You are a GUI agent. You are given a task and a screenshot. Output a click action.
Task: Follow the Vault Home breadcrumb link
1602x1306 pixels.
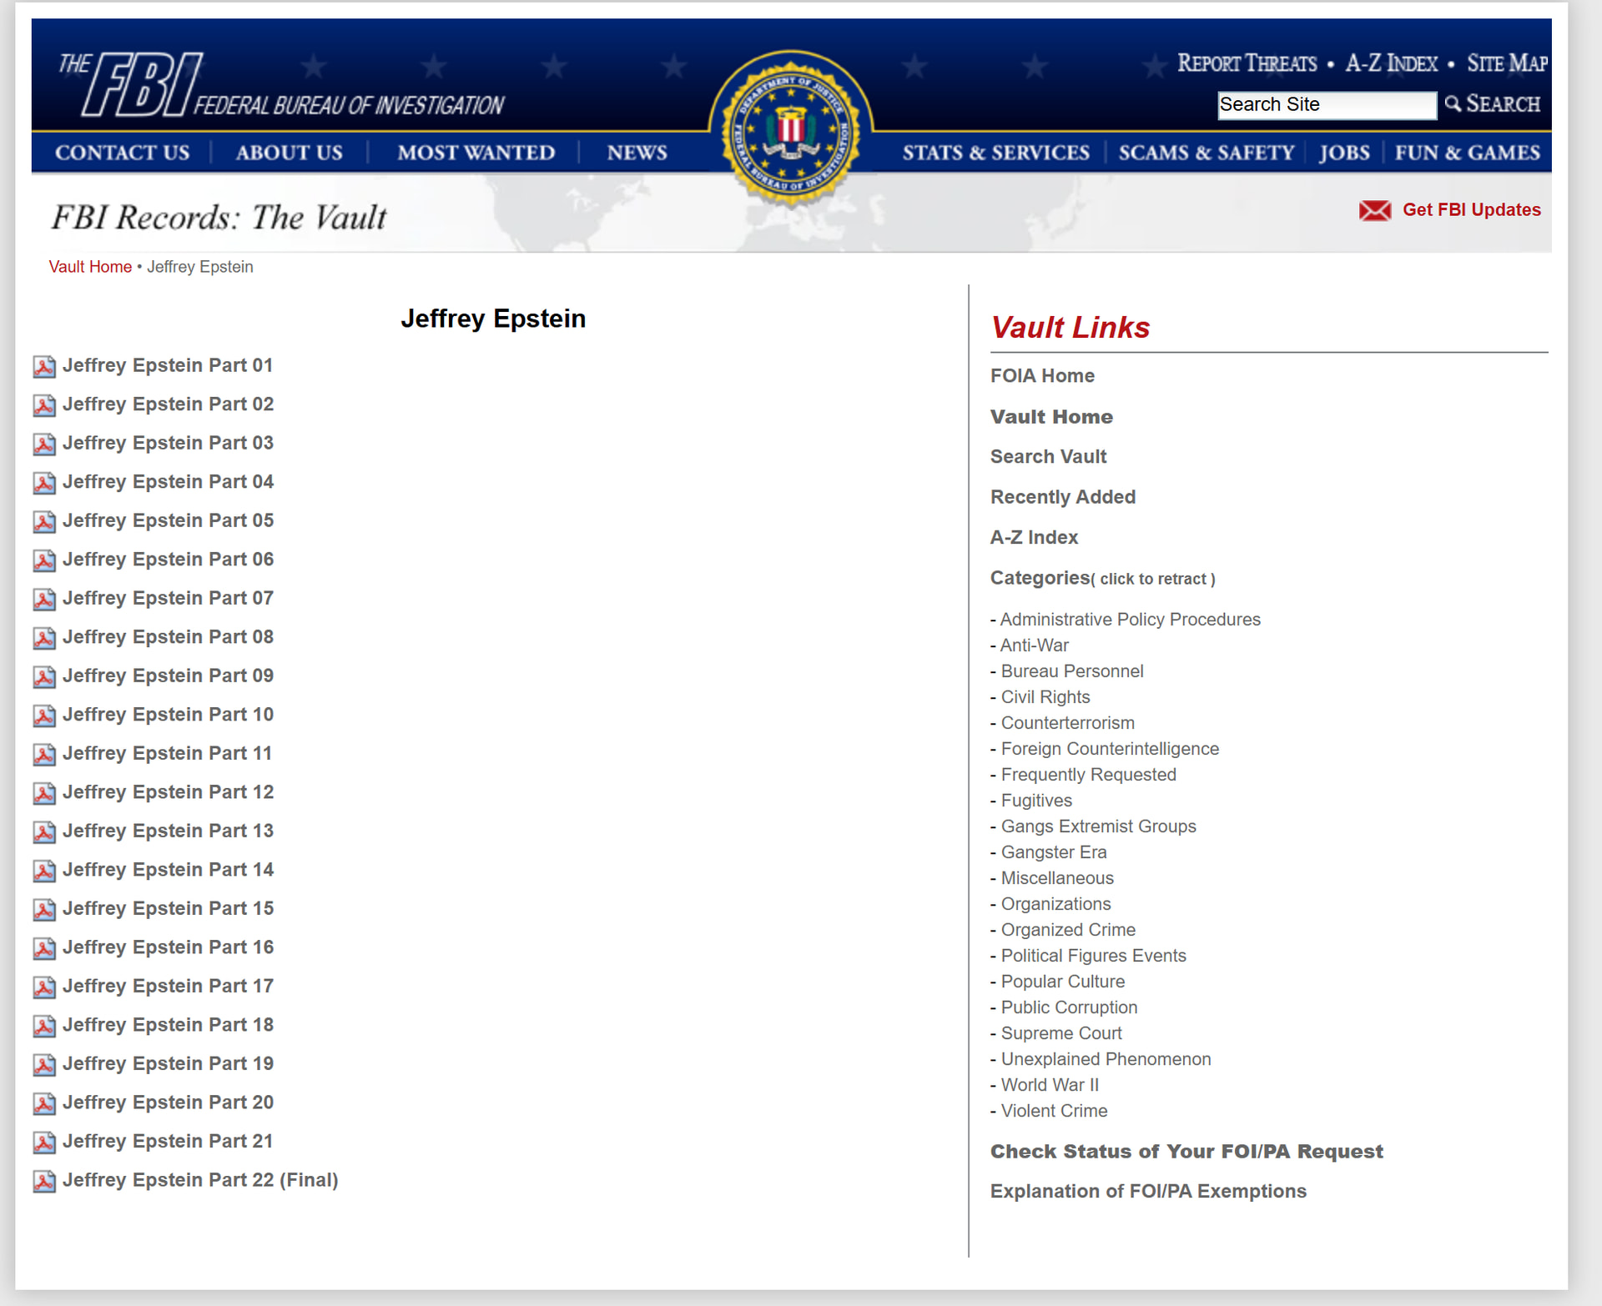click(x=90, y=267)
